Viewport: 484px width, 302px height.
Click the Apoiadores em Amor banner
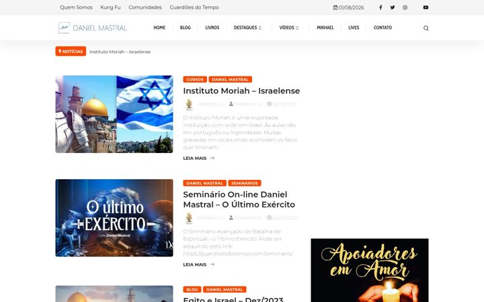click(370, 270)
